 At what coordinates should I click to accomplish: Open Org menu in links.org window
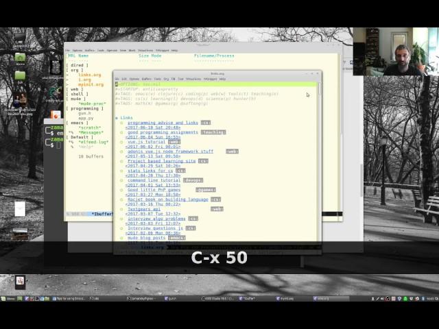[166, 80]
